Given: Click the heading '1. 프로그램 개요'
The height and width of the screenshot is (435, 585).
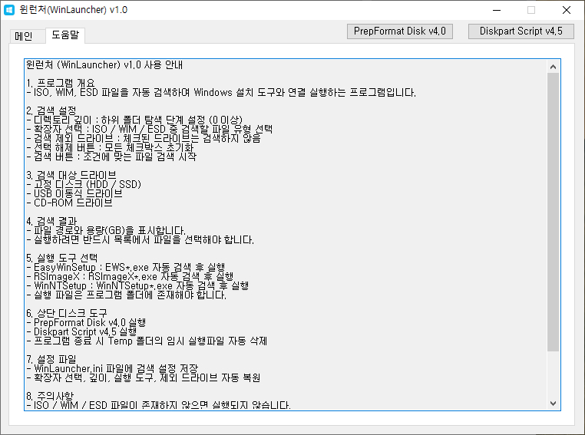Looking at the screenshot, I should tap(61, 83).
